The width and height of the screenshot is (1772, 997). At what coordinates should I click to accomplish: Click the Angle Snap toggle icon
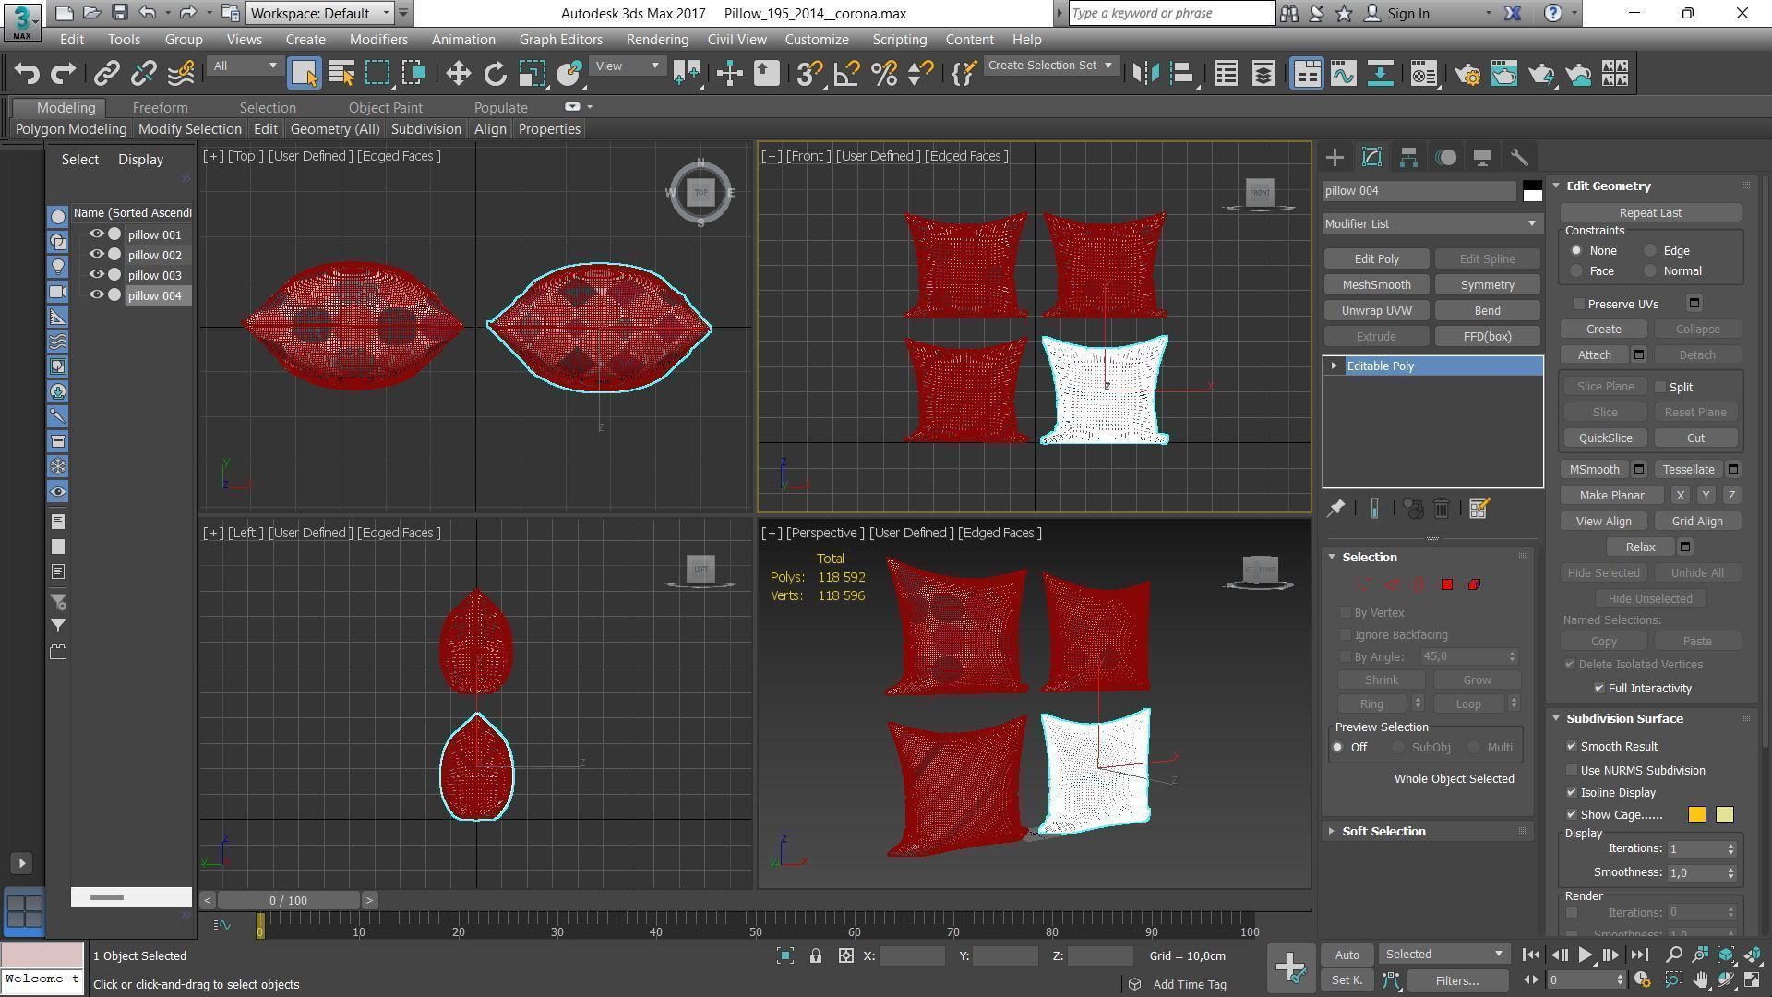[x=846, y=74]
